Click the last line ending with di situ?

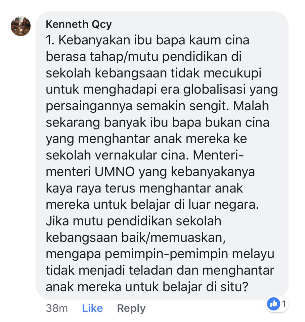tap(147, 287)
